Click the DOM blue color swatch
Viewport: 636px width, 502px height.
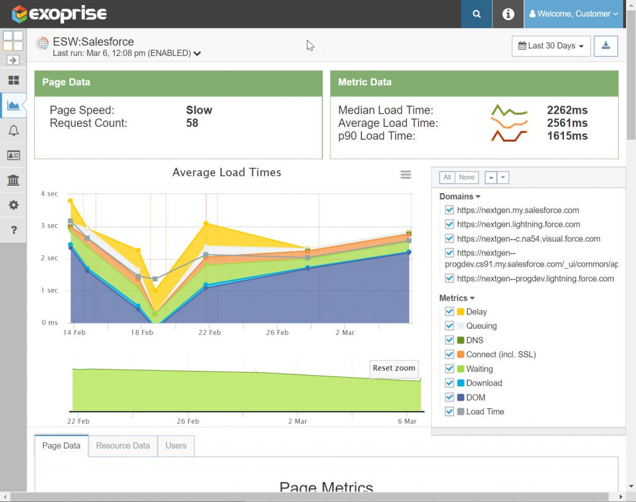coord(460,397)
